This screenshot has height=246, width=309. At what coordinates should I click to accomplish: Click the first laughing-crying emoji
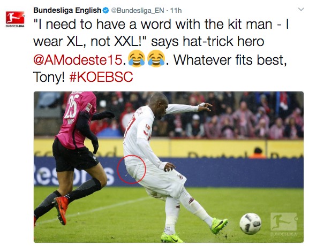(137, 59)
